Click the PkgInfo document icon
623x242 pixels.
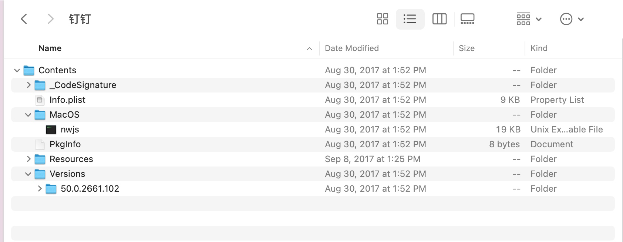pos(40,144)
